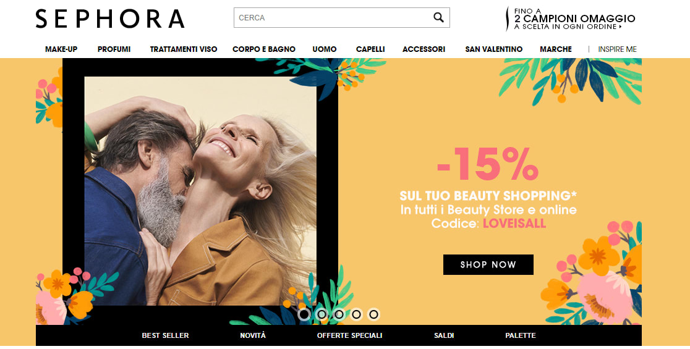Image resolution: width=690 pixels, height=349 pixels.
Task: Open the Sephora logo homepage link
Action: click(110, 19)
